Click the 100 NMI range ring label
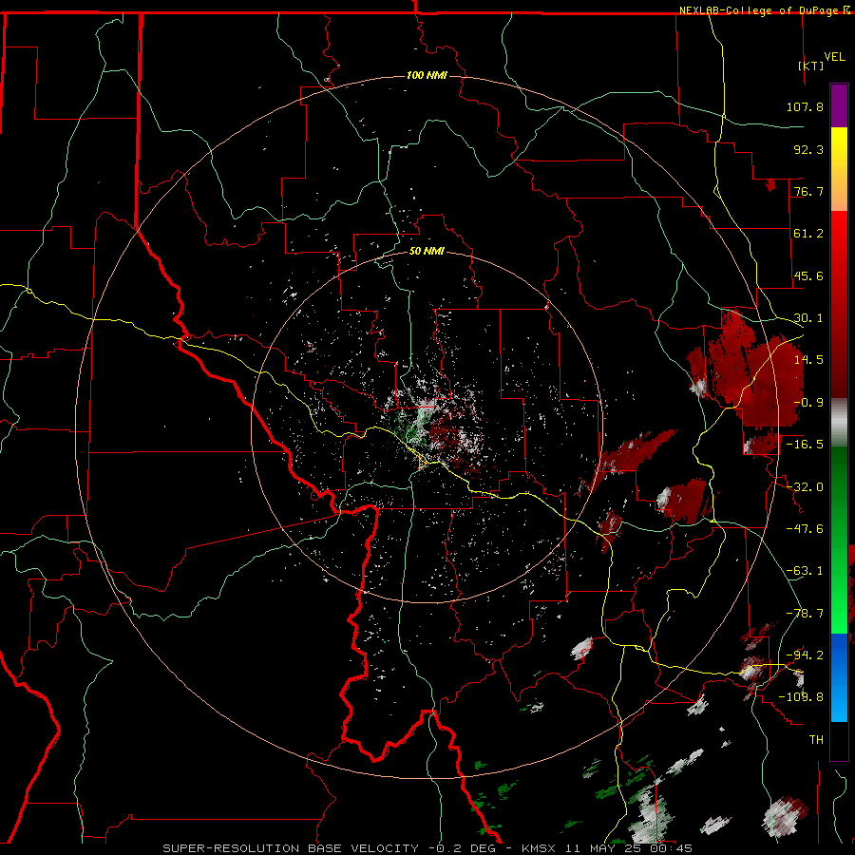Viewport: 855px width, 855px height. click(x=427, y=75)
